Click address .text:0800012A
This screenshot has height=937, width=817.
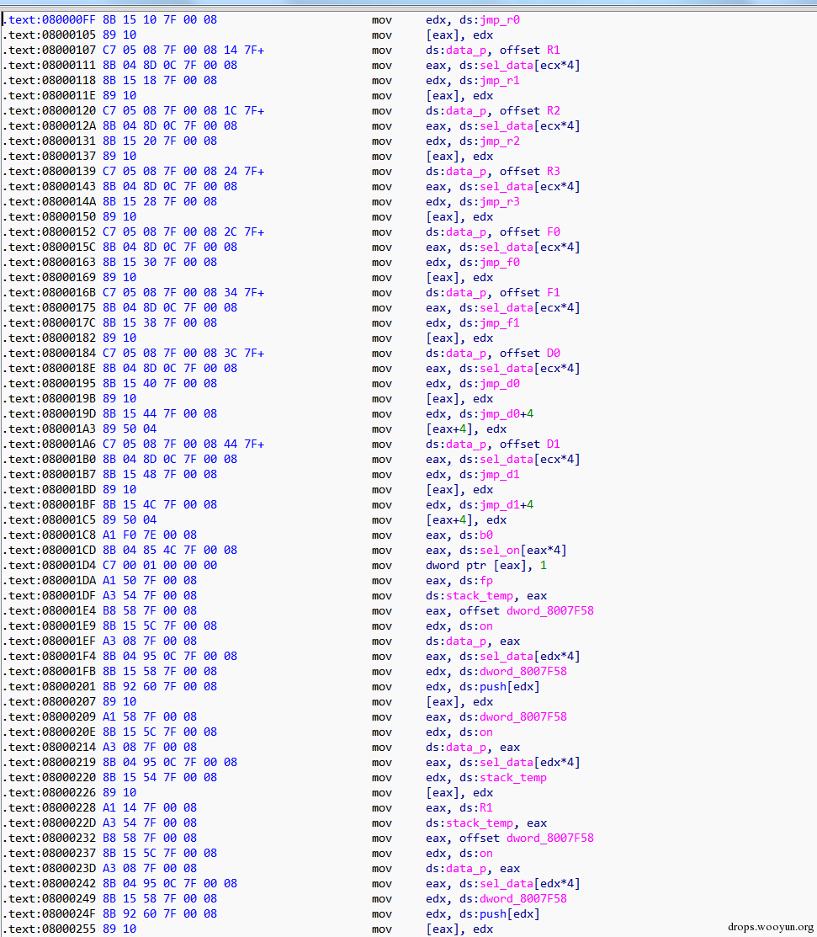[x=49, y=126]
